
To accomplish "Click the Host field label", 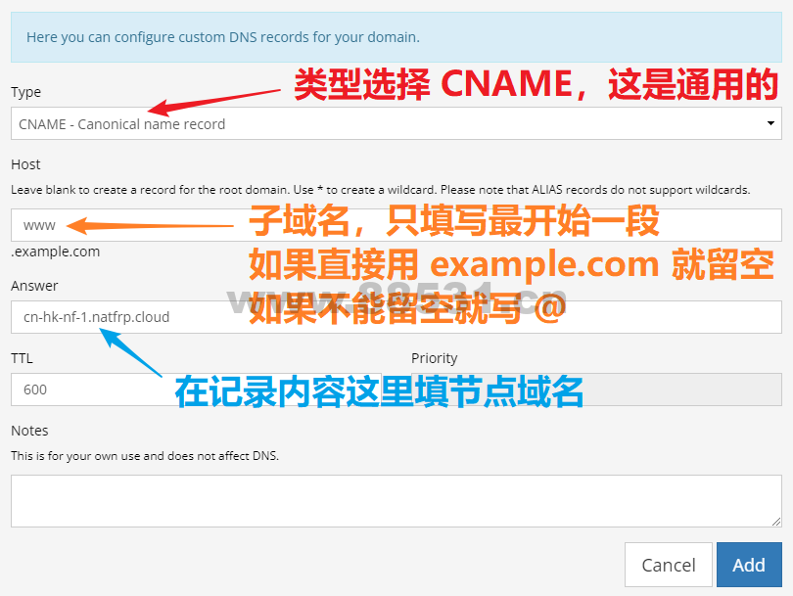I will 25,164.
